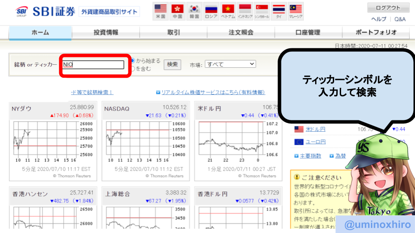
Task: Click the SBI証券 logo
Action: click(45, 11)
